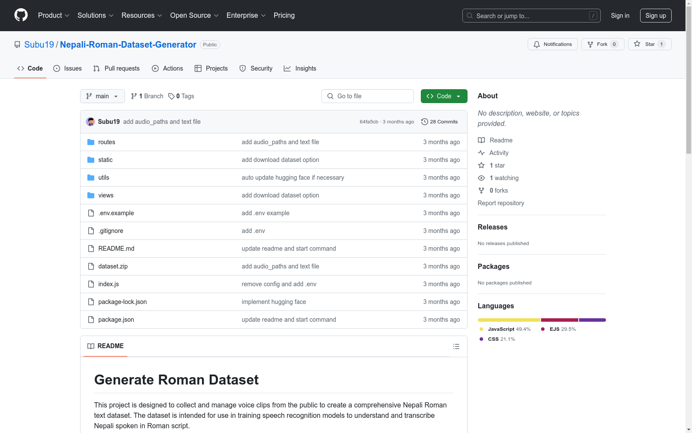This screenshot has height=433, width=692.
Task: Open the .gitignore file
Action: (x=111, y=231)
